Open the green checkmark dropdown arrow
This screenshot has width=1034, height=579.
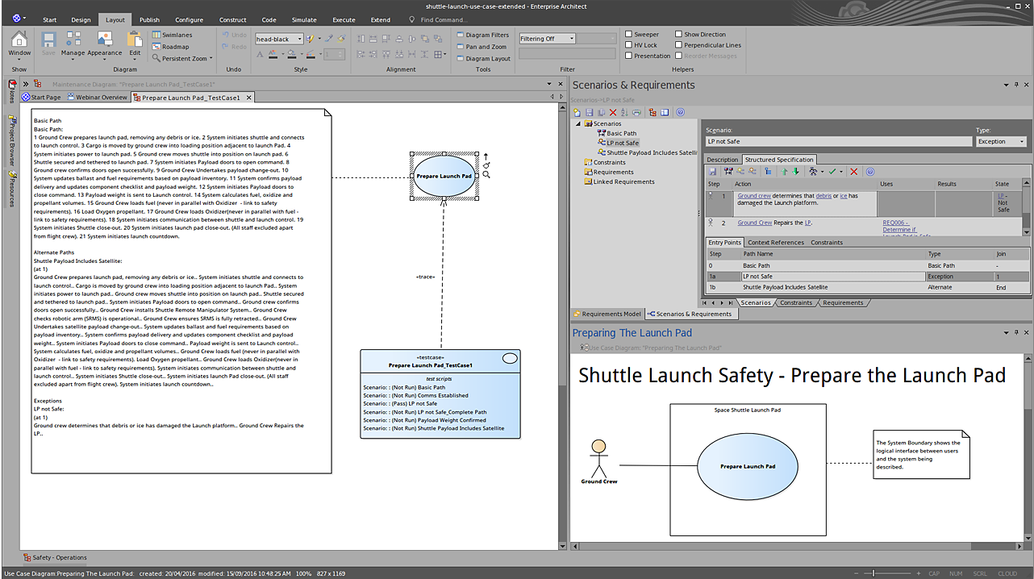click(842, 172)
